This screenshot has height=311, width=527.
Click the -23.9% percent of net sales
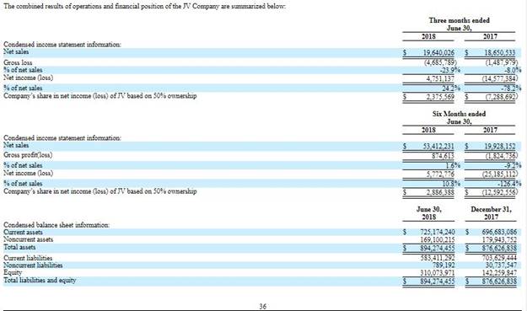click(450, 70)
